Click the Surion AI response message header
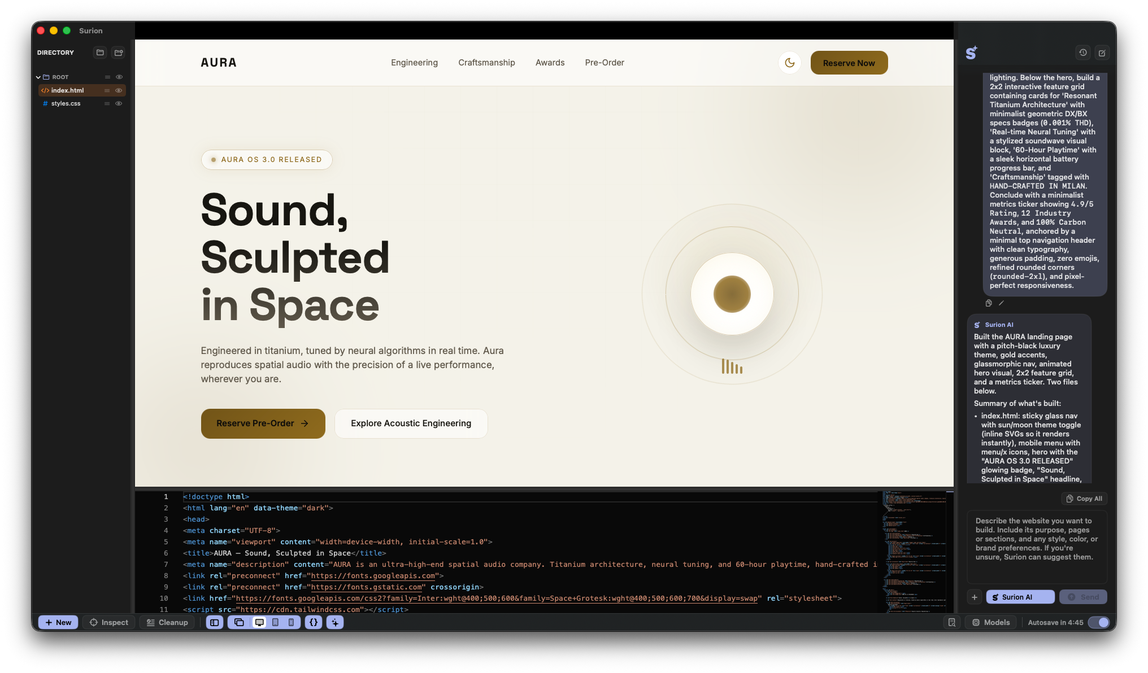 coord(994,325)
